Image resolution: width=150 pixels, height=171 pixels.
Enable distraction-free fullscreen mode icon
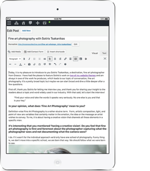pos(105,59)
